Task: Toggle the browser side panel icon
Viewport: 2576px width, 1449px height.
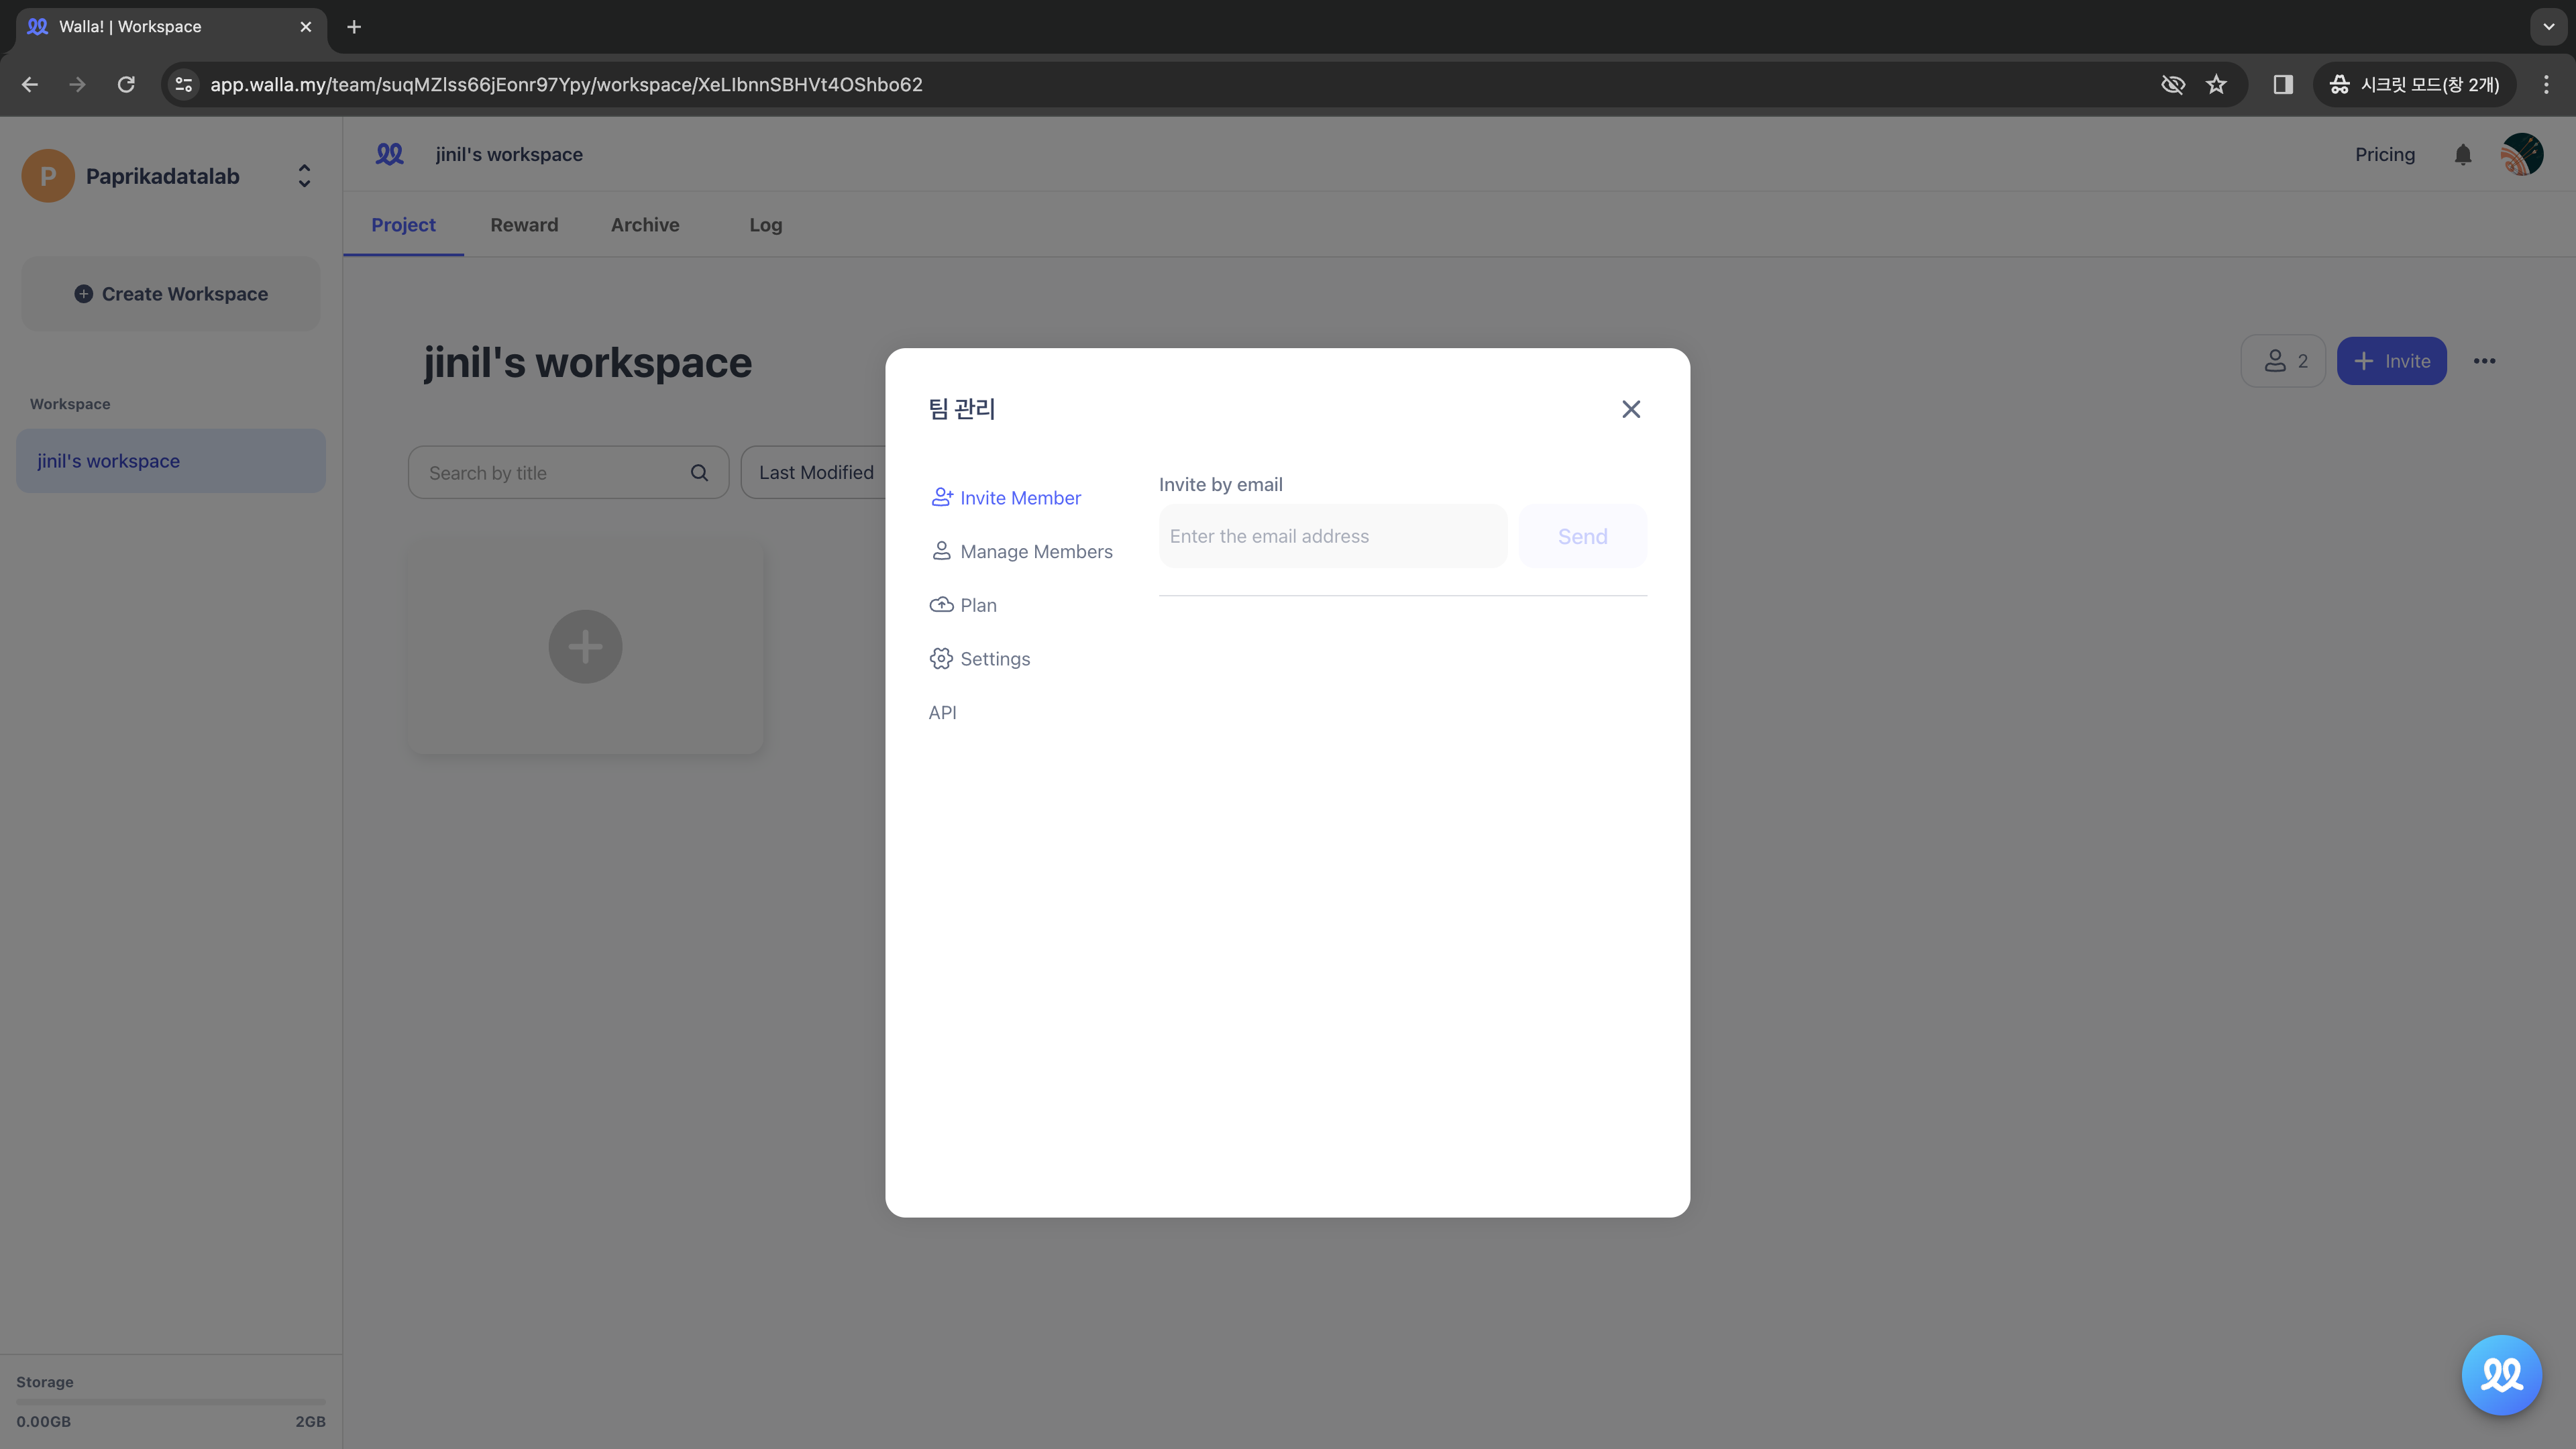Action: click(2283, 85)
